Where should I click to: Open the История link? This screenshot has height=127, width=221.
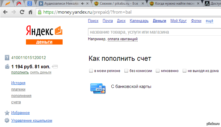click(18, 83)
